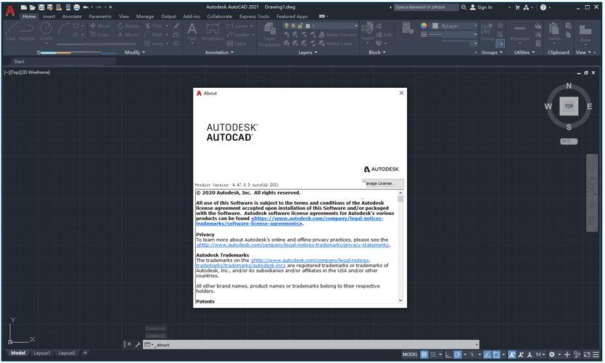Select the Dimension tool

(x=213, y=33)
